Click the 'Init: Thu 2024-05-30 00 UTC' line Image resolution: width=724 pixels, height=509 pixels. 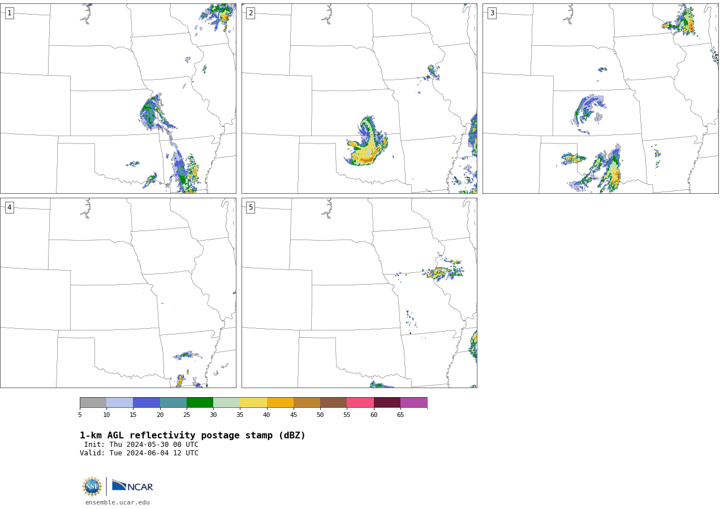(x=141, y=445)
